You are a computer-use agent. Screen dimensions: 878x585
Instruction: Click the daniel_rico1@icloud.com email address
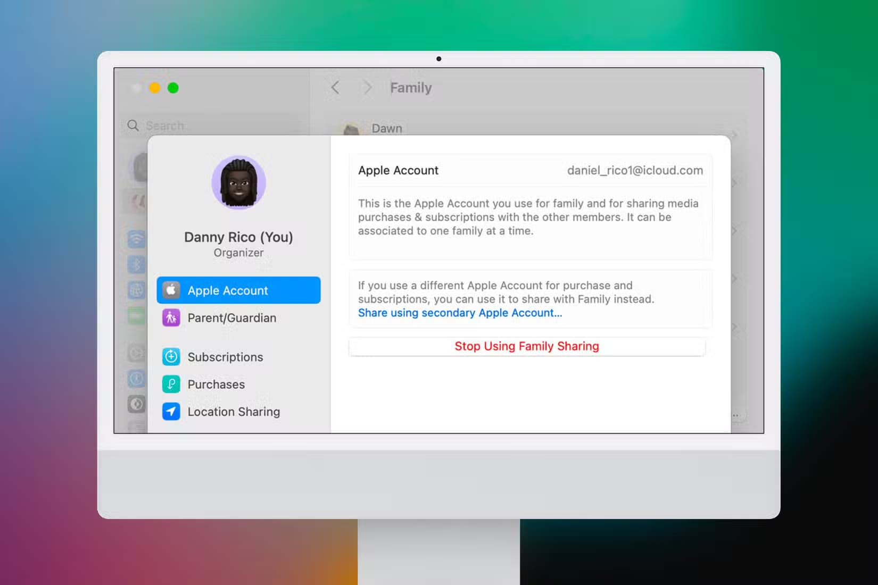[635, 170]
